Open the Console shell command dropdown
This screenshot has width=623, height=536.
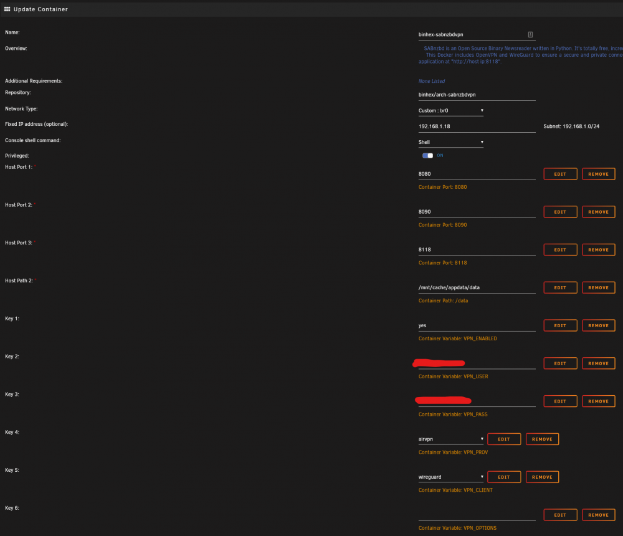pos(450,142)
